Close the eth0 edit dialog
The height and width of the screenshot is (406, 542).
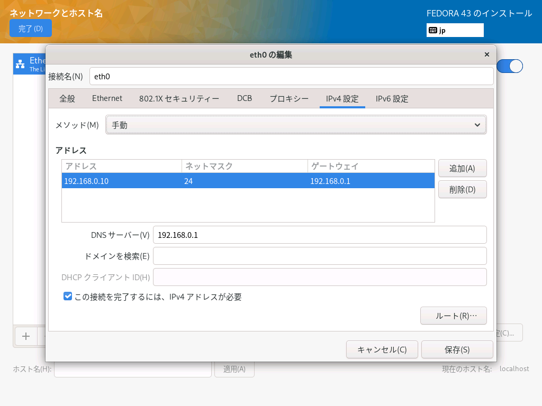click(x=487, y=54)
